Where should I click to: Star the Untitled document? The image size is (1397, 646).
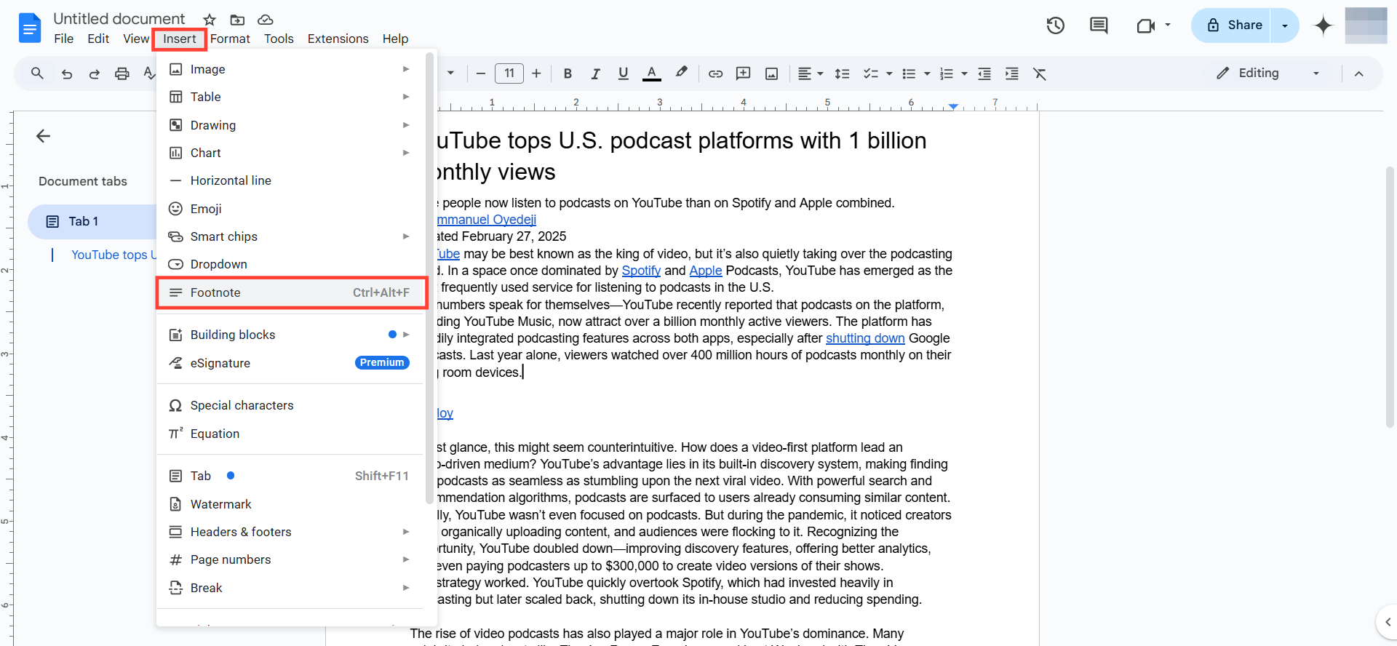pos(210,20)
